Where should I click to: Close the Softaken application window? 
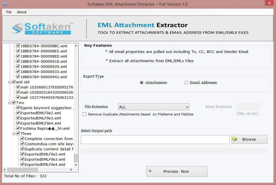pyautogui.click(x=269, y=3)
